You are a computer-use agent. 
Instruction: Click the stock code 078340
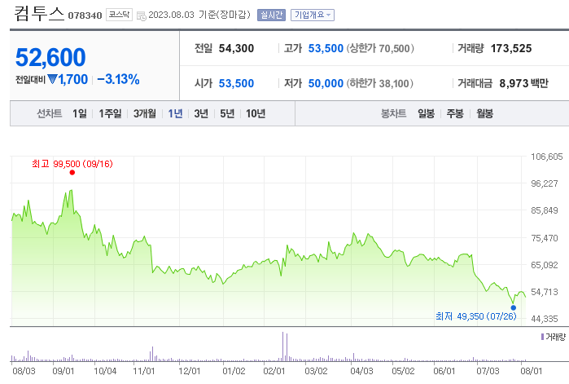point(85,15)
